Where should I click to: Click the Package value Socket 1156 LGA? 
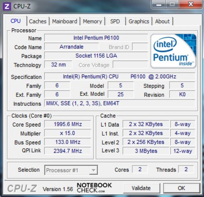coord(96,56)
